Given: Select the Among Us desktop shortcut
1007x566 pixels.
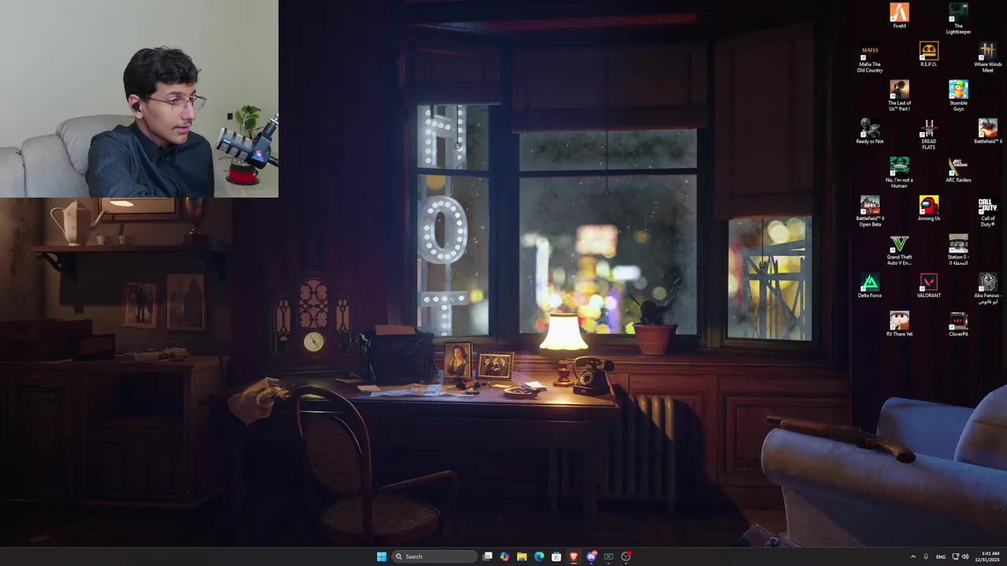Looking at the screenshot, I should point(928,208).
